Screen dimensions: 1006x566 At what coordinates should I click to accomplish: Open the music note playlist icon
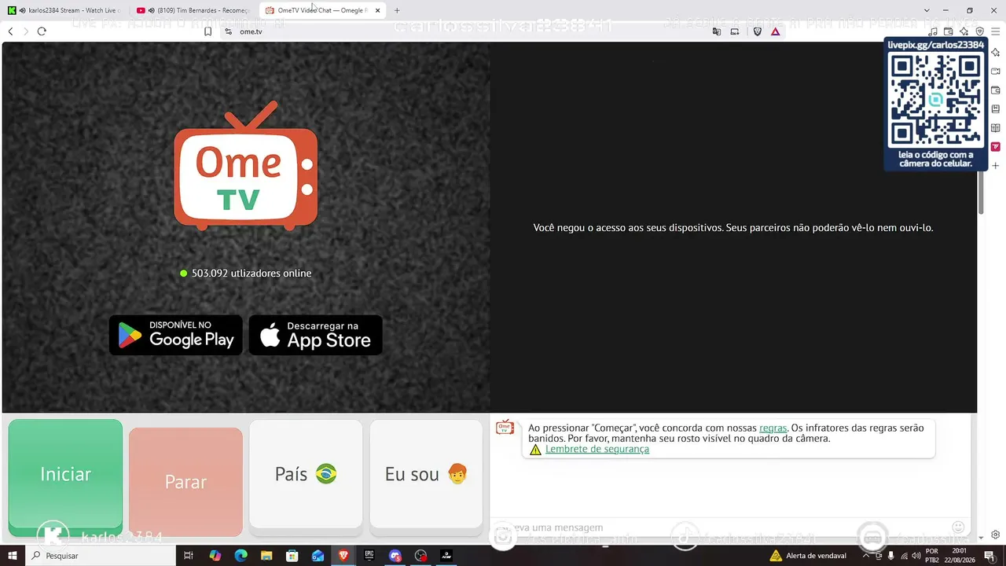(933, 31)
